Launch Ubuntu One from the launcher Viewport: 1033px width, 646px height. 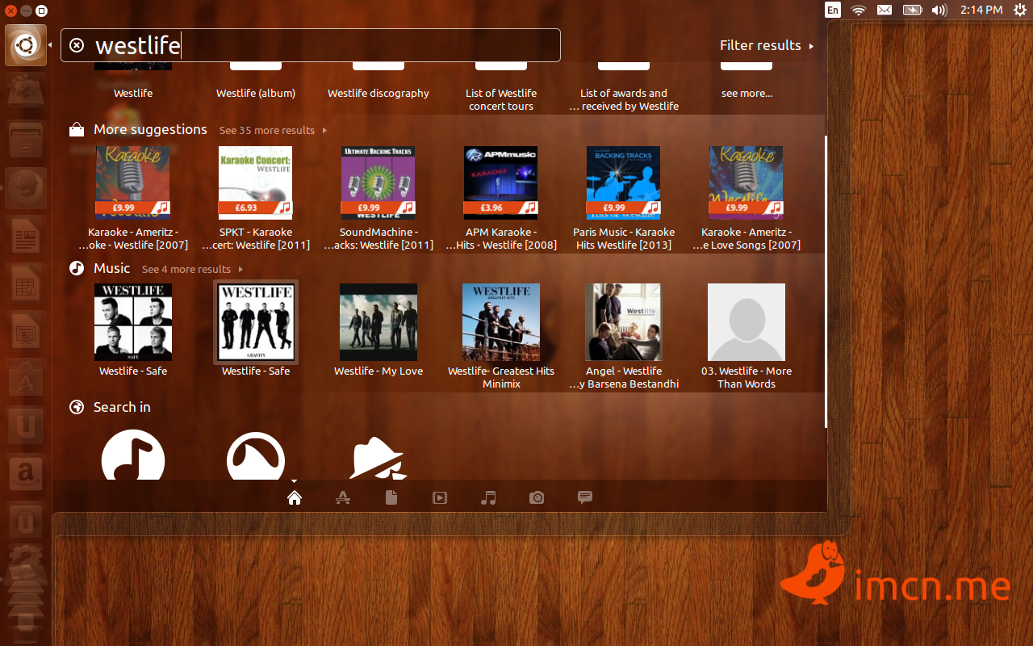tap(25, 424)
